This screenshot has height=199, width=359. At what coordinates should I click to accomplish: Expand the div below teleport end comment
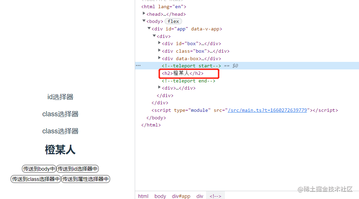coord(159,88)
